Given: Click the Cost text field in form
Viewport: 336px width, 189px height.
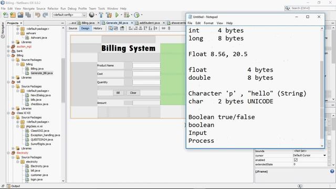Looking at the screenshot, I should [x=146, y=74].
